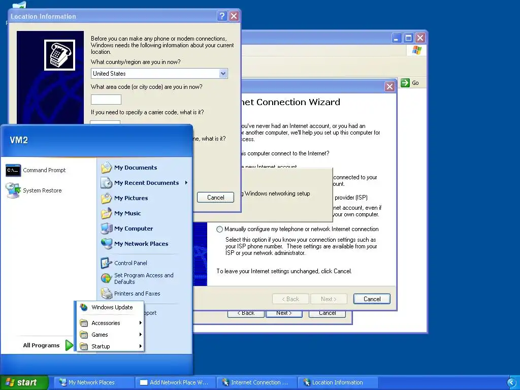This screenshot has width=520, height=390.
Task: Expand the Games submenu arrow
Action: (x=141, y=335)
